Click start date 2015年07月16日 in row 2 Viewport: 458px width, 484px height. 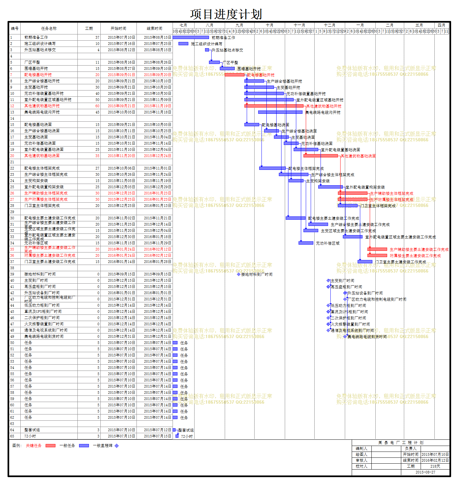coord(122,44)
